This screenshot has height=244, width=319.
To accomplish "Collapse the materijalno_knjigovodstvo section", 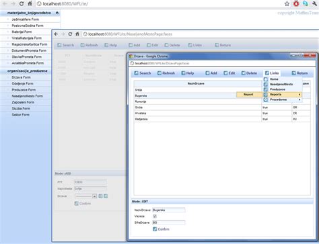I will pos(57,13).
